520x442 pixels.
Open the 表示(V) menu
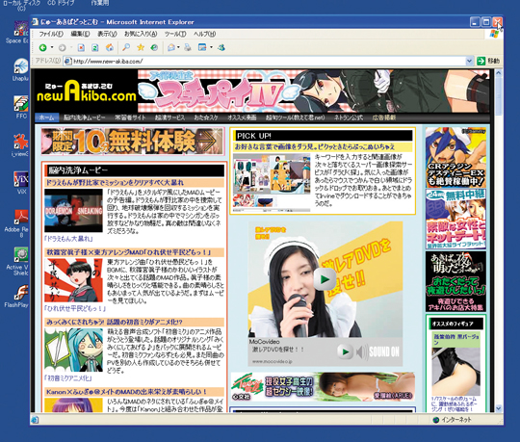click(107, 34)
